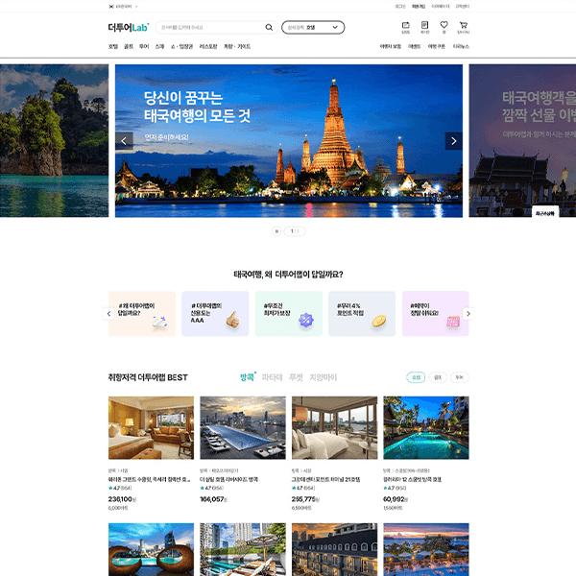Image resolution: width=576 pixels, height=576 pixels.
Task: Open the 차량·가이드 menu item
Action: [237, 46]
